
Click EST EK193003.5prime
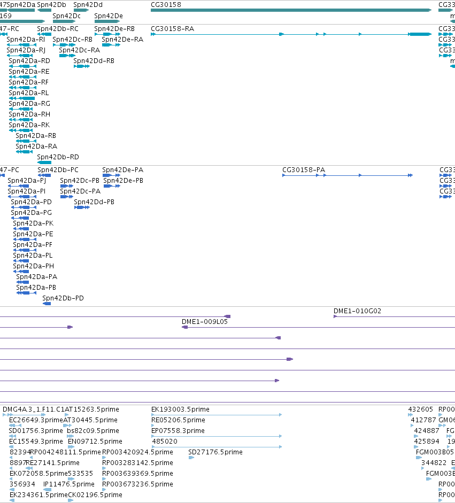[180, 409]
